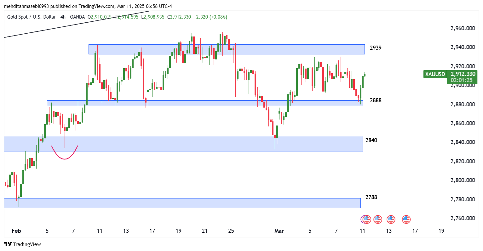Click the OANDA source label in the legend
The height and width of the screenshot is (251, 483).
click(77, 17)
